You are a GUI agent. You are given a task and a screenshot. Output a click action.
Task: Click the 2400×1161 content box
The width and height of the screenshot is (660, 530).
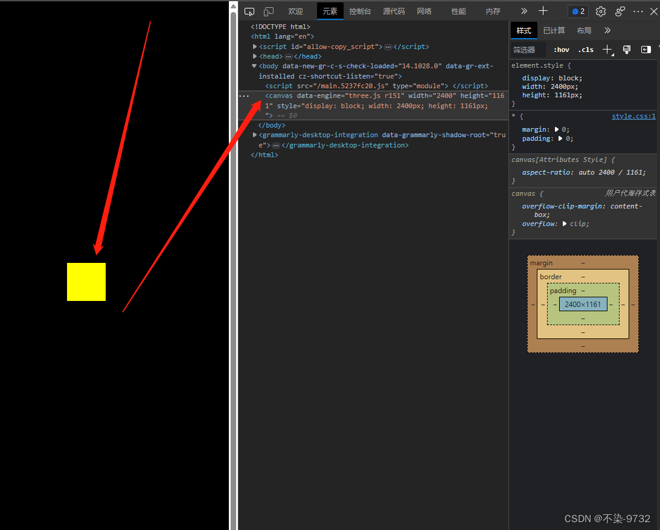coord(583,304)
